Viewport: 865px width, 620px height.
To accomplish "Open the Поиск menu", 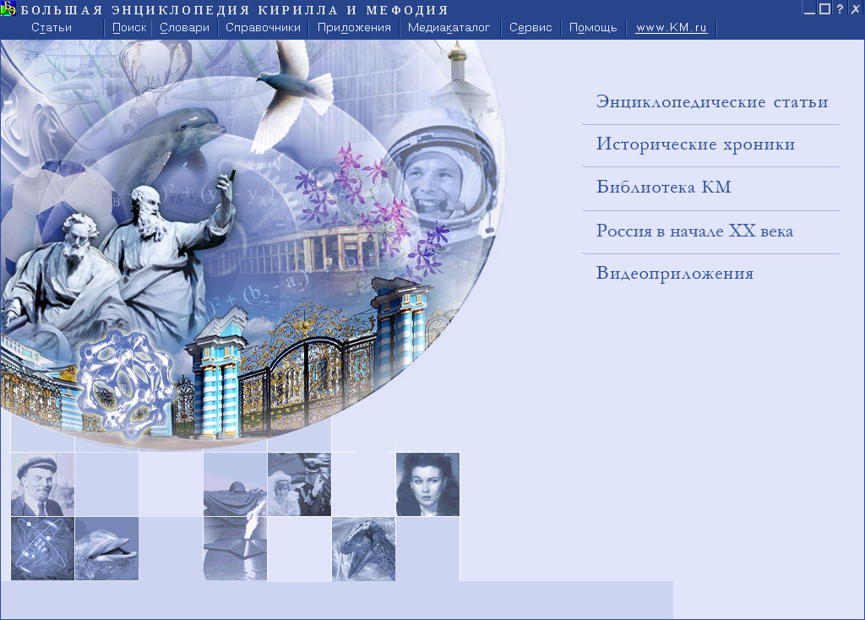I will coord(128,27).
